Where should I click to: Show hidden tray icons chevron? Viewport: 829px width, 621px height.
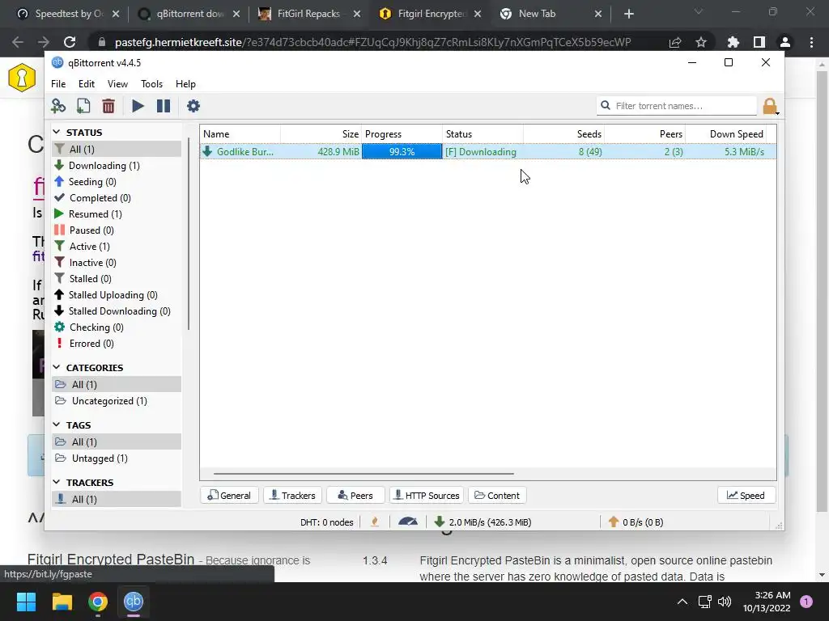[682, 602]
